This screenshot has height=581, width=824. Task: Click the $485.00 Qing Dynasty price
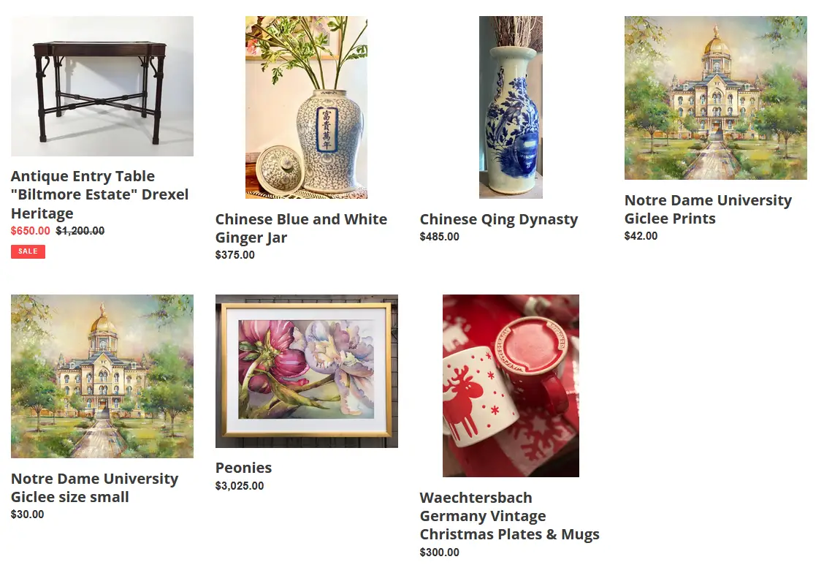(x=439, y=237)
